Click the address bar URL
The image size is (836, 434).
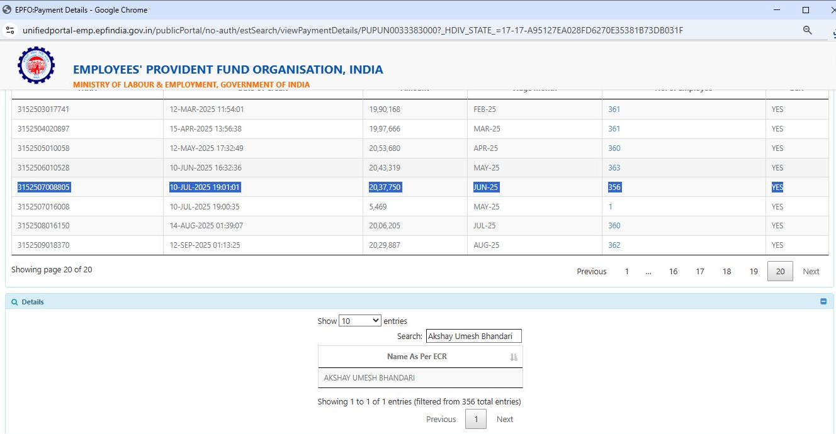point(353,30)
